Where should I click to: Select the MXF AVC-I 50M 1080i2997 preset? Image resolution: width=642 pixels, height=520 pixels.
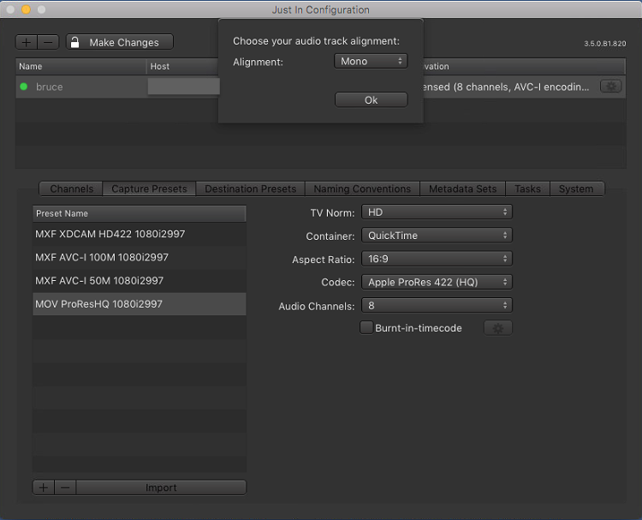click(140, 281)
